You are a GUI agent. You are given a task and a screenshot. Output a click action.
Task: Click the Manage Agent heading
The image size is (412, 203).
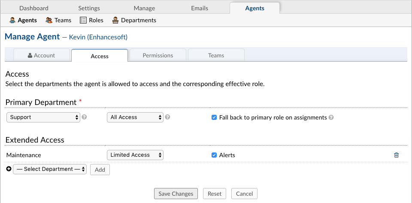[x=32, y=36]
